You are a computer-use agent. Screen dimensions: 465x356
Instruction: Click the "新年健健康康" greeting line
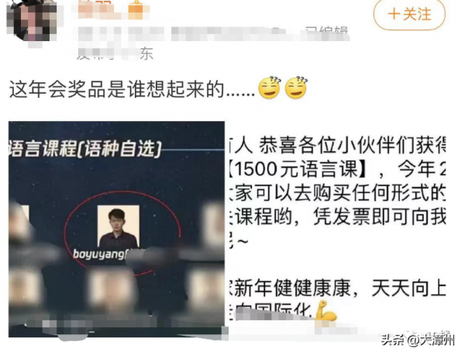click(293, 288)
